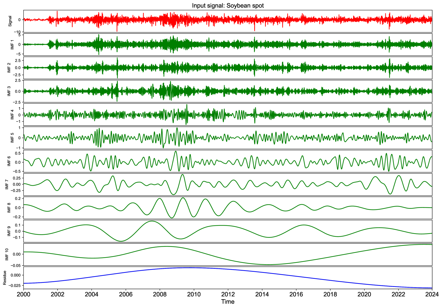
Task: Click the −2.5 tick of the IMF 2 panel
Action: 17,75
